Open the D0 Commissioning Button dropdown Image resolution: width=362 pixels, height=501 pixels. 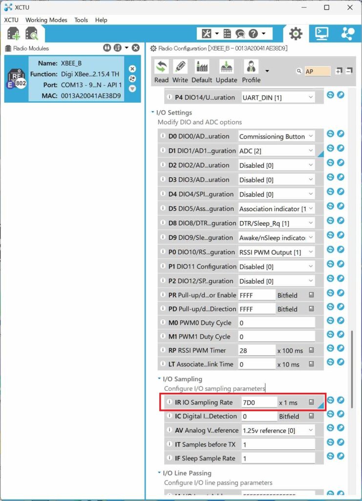(277, 137)
